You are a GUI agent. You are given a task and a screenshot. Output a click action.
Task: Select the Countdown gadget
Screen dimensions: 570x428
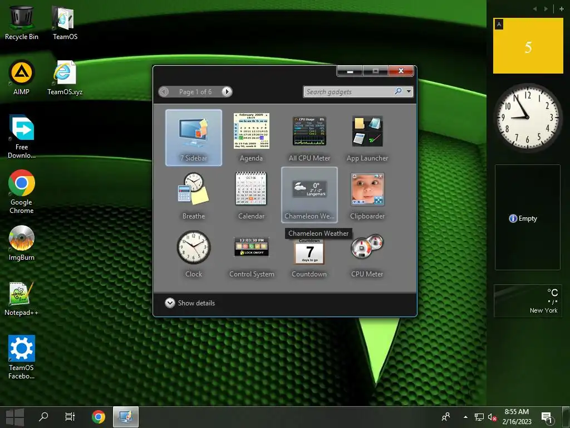point(309,257)
